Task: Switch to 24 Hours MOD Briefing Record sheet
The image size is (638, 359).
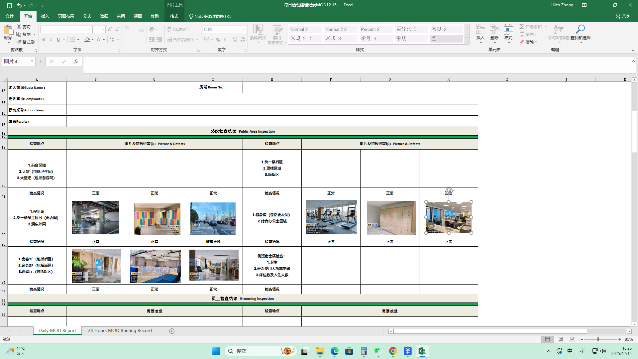Action: coord(120,330)
